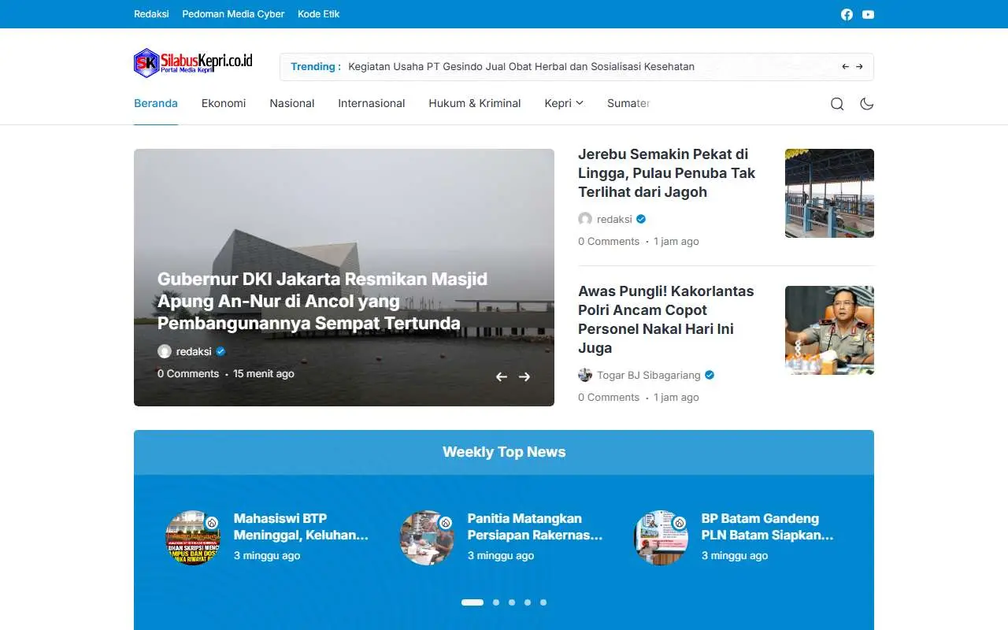Click Togar BJ Sibagariang author name
Viewport: 1008px width, 630px height.
[x=650, y=375]
